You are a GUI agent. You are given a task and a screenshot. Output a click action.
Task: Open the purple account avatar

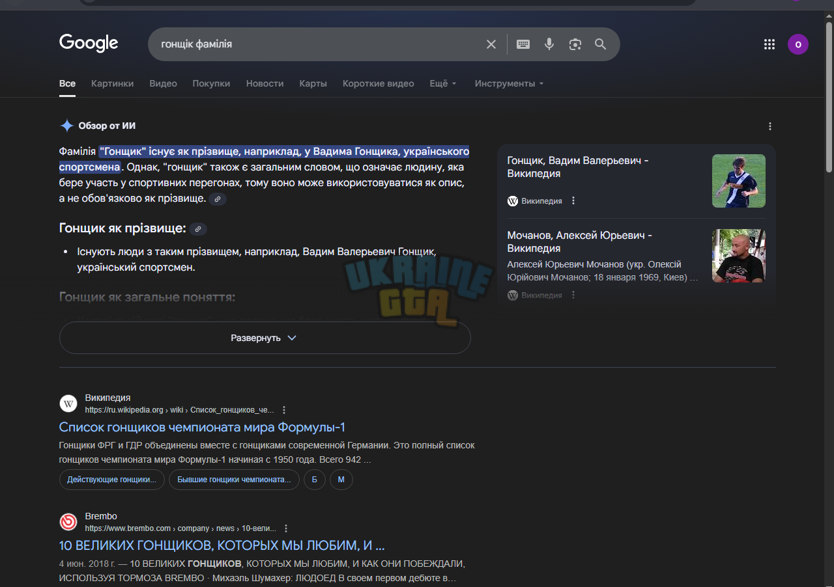click(798, 44)
